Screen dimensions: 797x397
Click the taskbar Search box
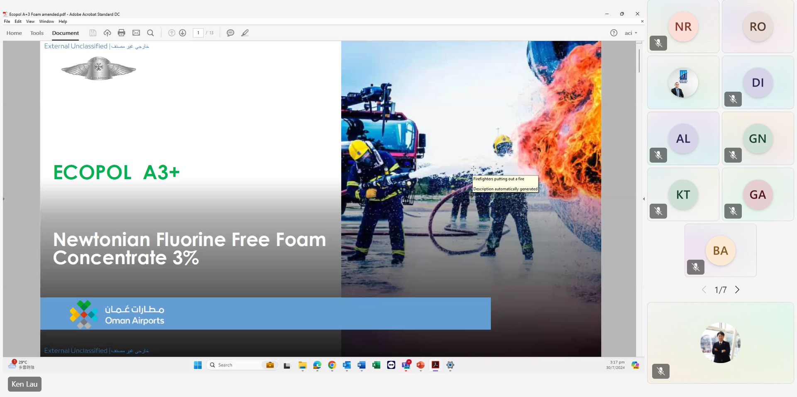click(x=242, y=365)
